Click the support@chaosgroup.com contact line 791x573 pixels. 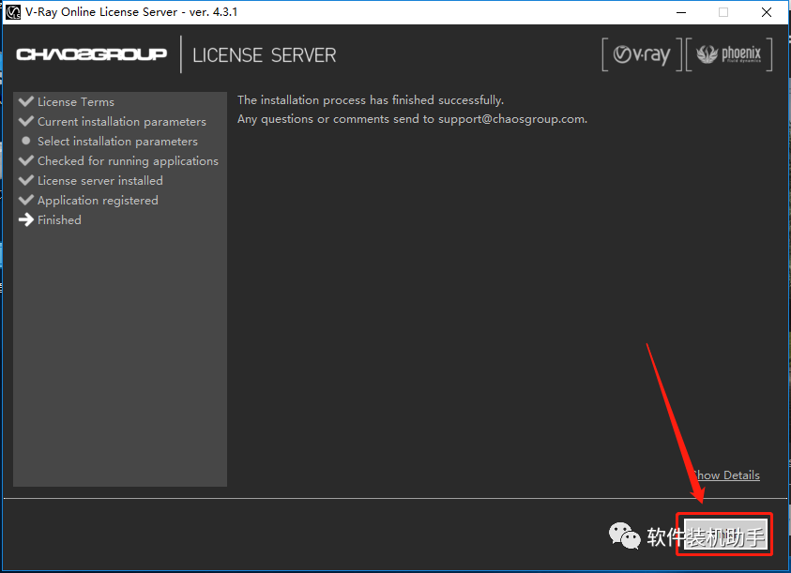pyautogui.click(x=413, y=119)
